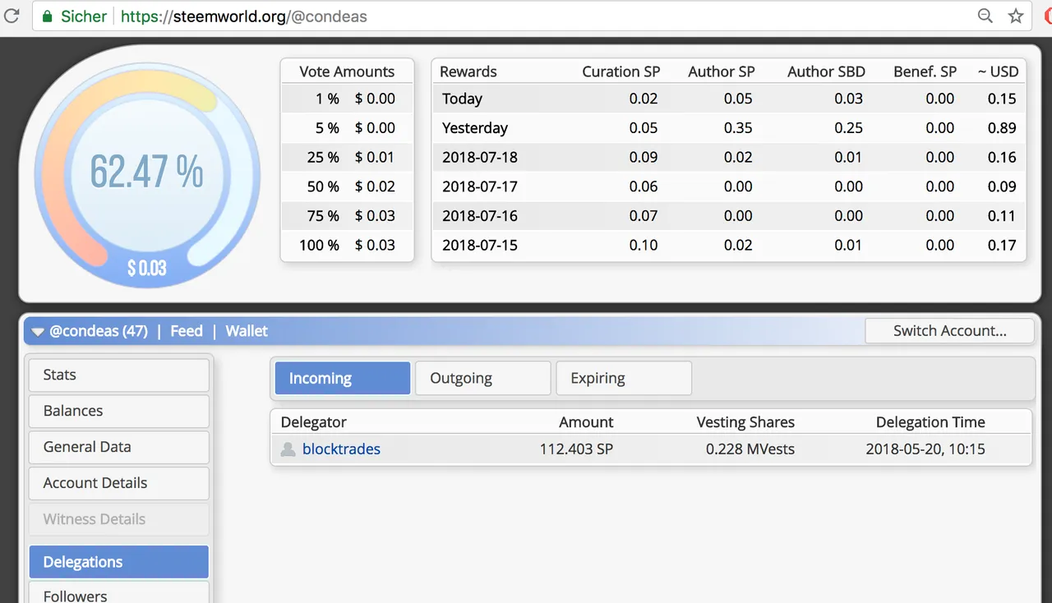This screenshot has width=1052, height=603.
Task: Click the green secure padlock icon
Action: 48,16
